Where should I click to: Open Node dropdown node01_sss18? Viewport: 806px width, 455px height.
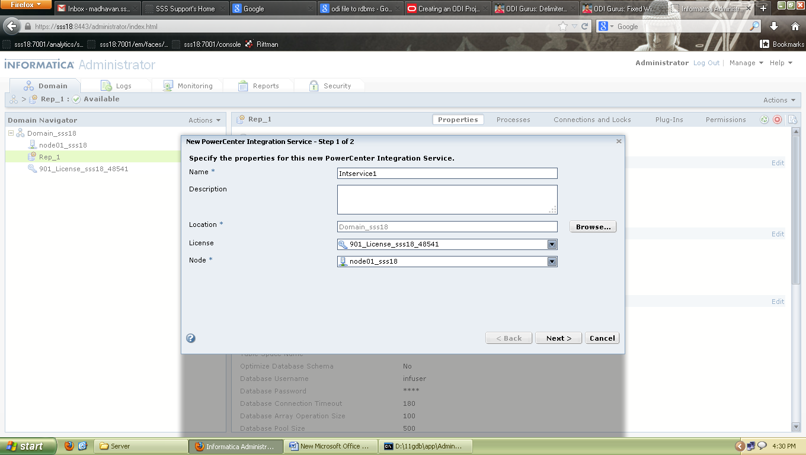[552, 261]
